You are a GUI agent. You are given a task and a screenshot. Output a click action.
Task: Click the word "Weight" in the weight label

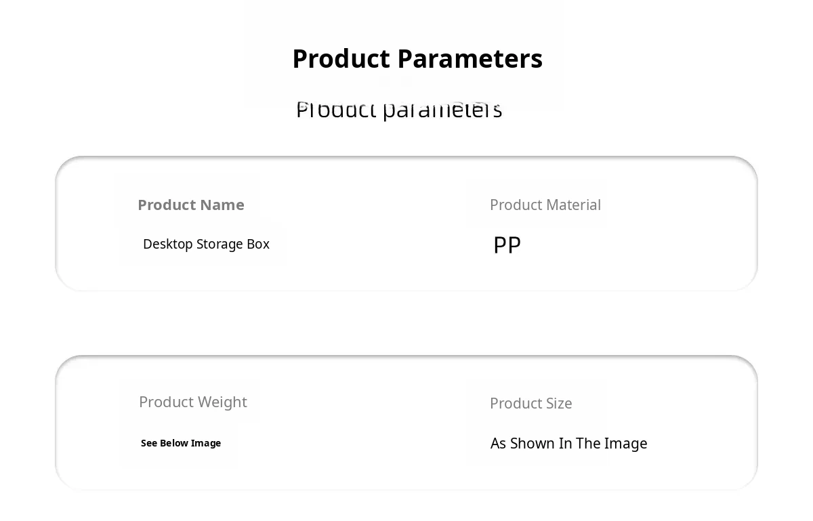pyautogui.click(x=220, y=402)
